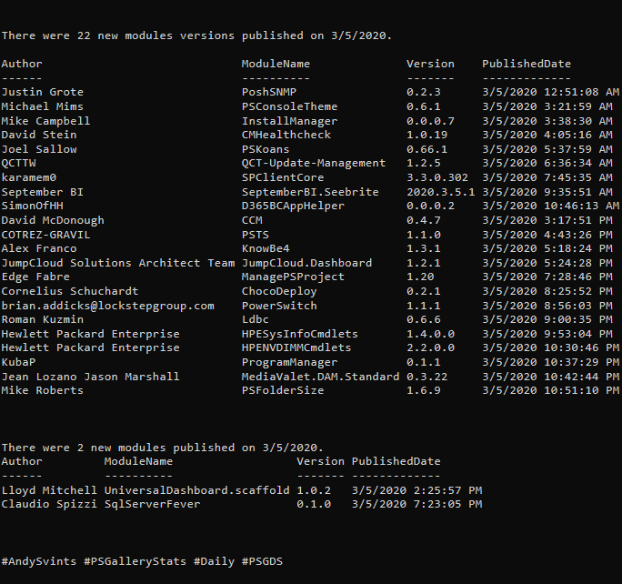The width and height of the screenshot is (622, 584).
Task: Click published time 7:23:05 PM
Action: pos(447,504)
